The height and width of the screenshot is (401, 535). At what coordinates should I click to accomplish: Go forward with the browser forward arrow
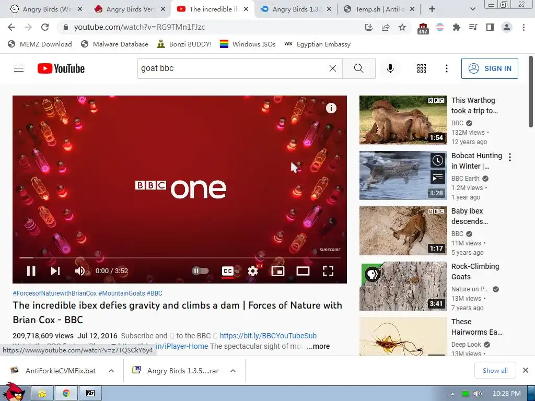coord(28,27)
